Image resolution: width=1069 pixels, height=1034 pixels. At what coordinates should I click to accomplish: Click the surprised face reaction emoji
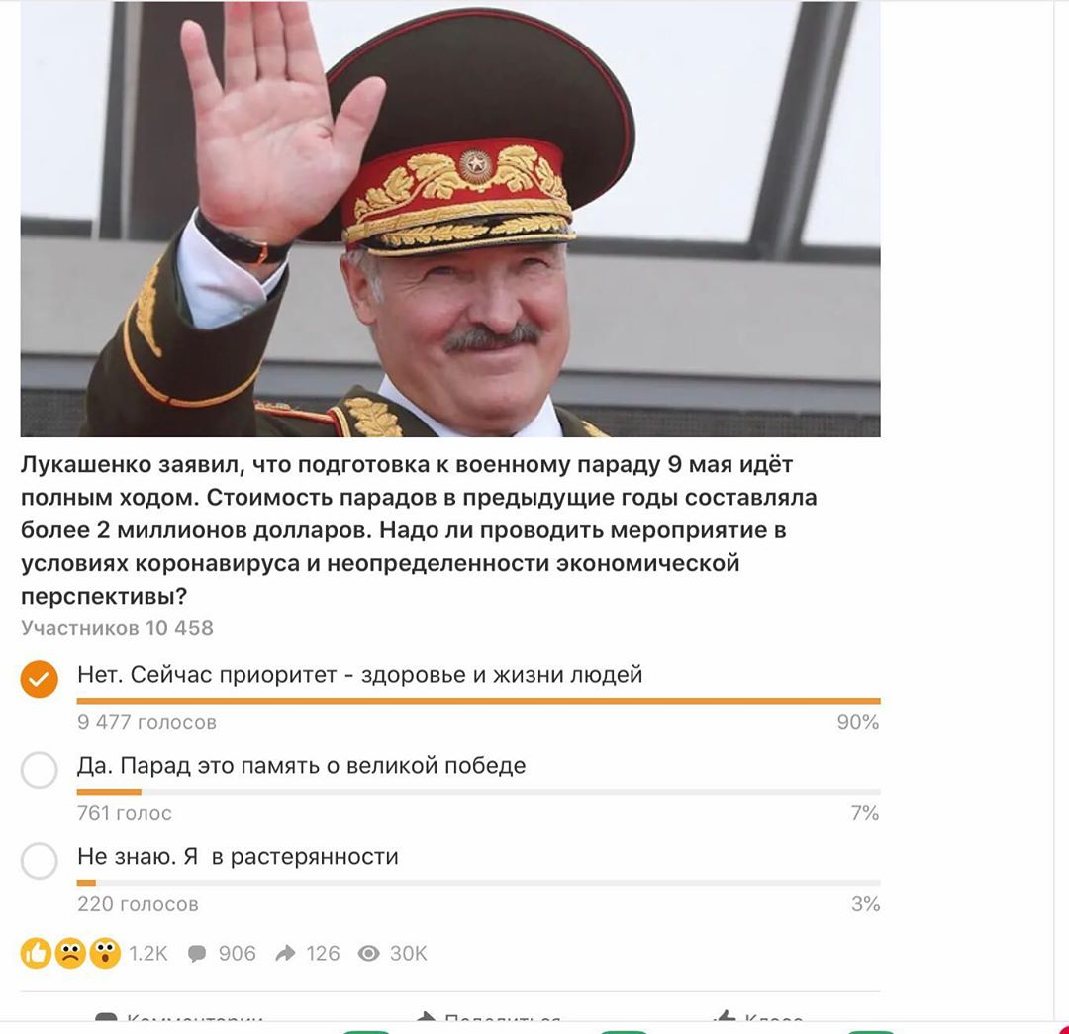coord(104,953)
